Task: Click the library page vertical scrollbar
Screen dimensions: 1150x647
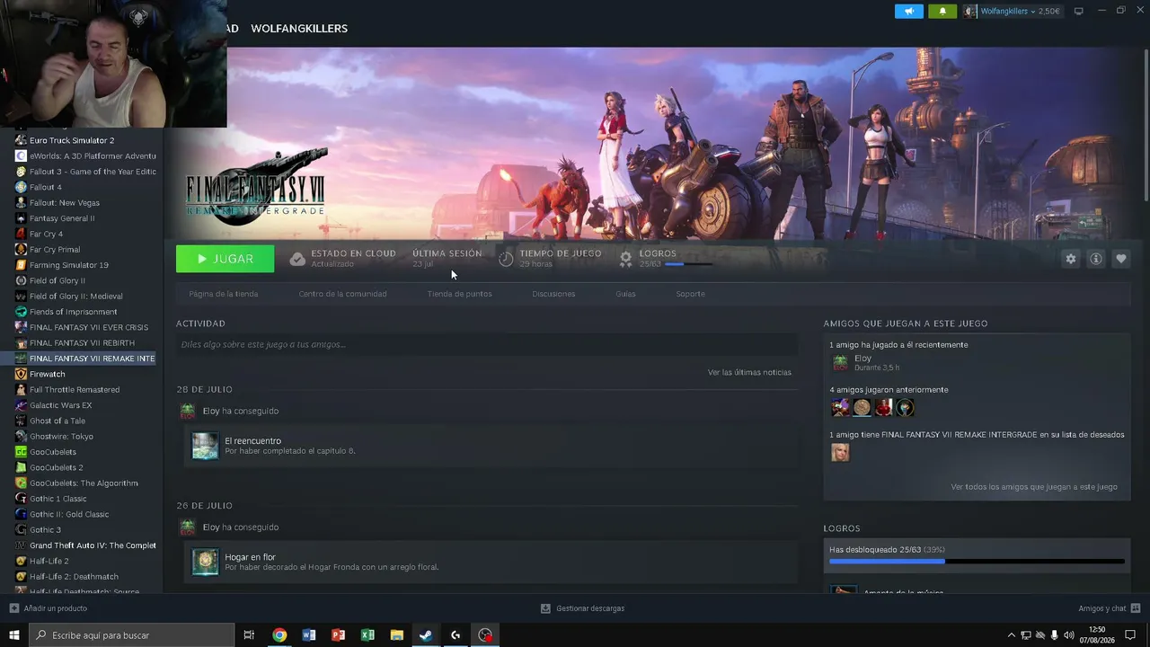Action: click(x=1146, y=126)
